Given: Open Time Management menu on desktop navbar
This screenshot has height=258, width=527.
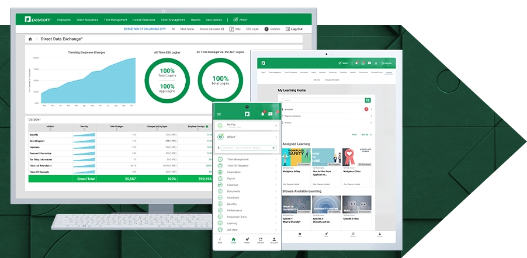Looking at the screenshot, I should click(x=115, y=20).
